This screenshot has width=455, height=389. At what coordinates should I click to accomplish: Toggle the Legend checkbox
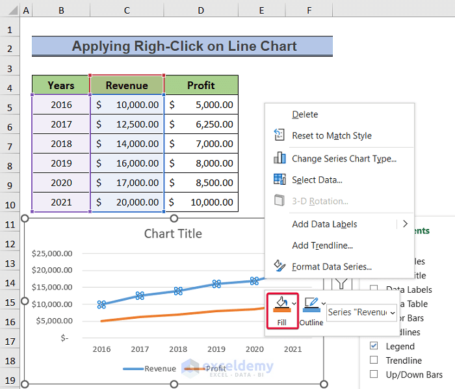point(374,346)
